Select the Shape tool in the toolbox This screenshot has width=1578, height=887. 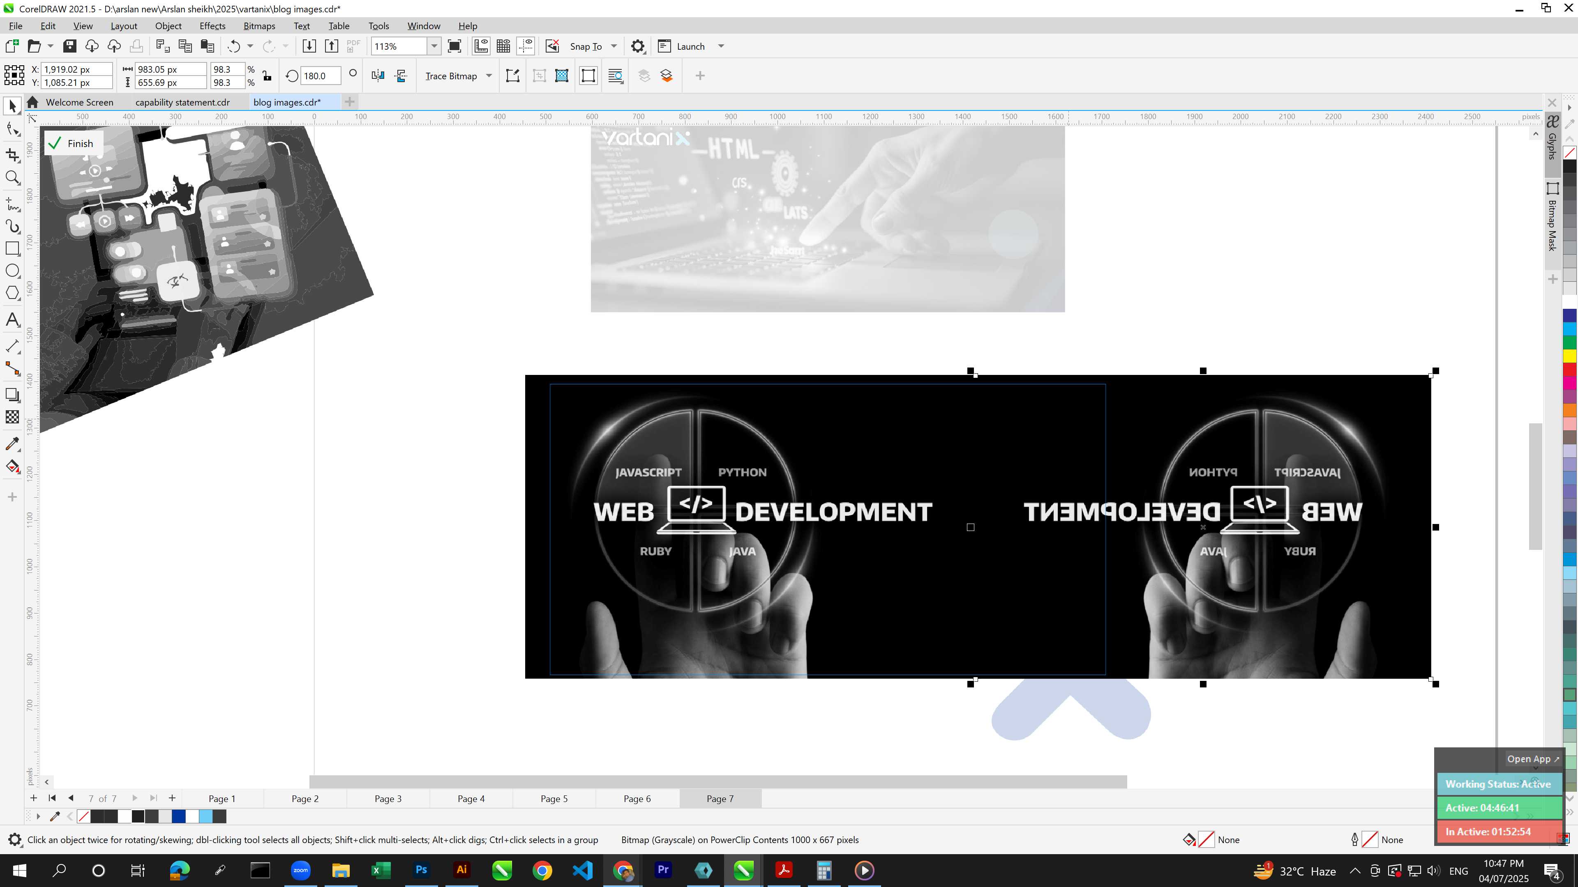tap(12, 129)
